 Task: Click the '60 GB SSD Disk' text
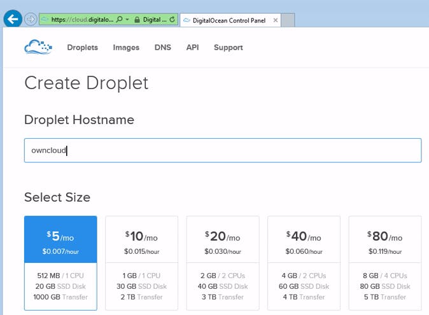(304, 286)
